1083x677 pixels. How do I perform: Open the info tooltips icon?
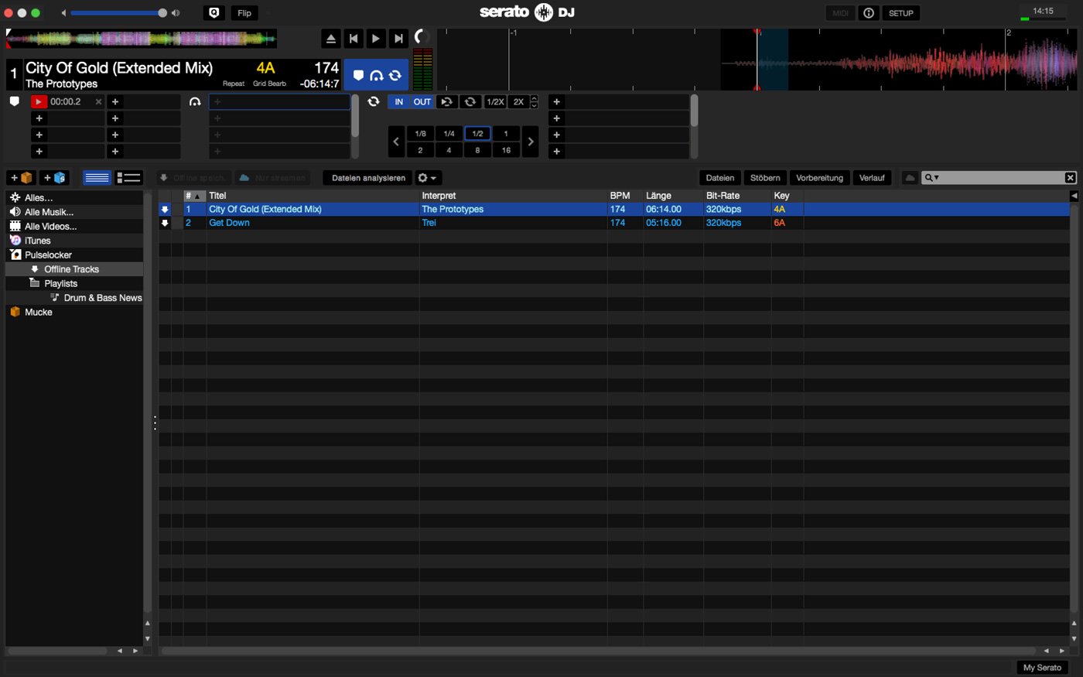pyautogui.click(x=869, y=13)
